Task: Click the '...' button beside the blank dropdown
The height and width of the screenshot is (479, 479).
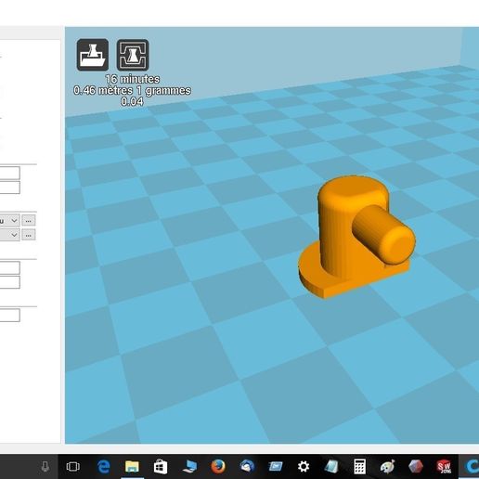Action: pos(29,235)
